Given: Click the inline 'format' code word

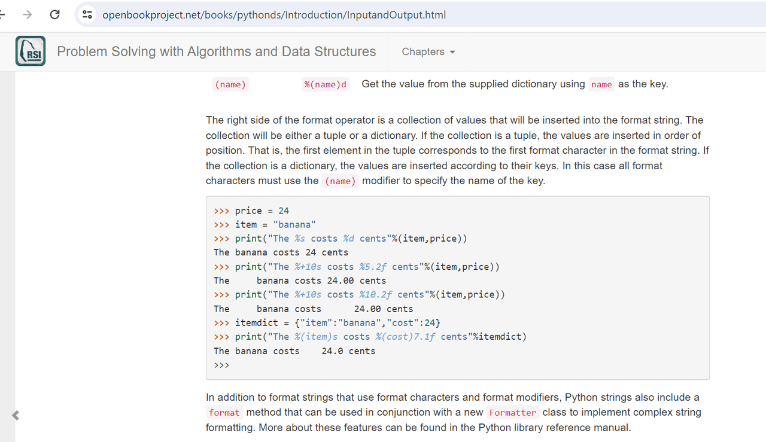Looking at the screenshot, I should (224, 413).
